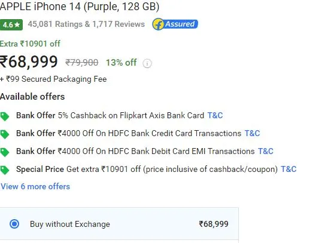Open T&C for Flipkart Axis Bank cashback offer
This screenshot has height=243, width=325.
(x=215, y=115)
